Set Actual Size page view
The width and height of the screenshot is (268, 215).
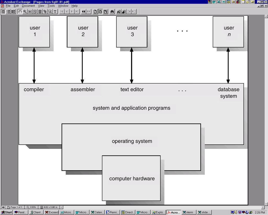click(x=95, y=12)
